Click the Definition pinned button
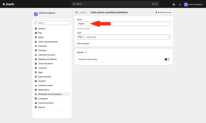The image size is (206, 123). (x=164, y=13)
